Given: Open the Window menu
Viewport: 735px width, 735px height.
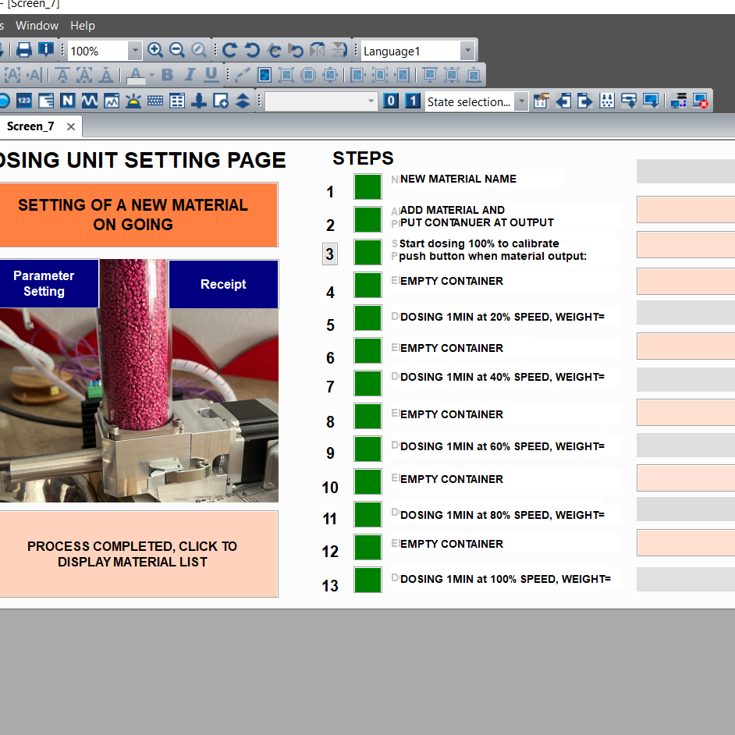Looking at the screenshot, I should (x=37, y=25).
